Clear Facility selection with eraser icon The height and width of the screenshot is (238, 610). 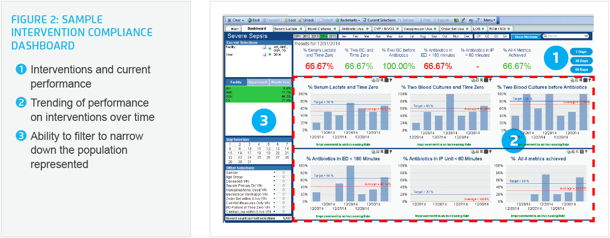[x=264, y=48]
